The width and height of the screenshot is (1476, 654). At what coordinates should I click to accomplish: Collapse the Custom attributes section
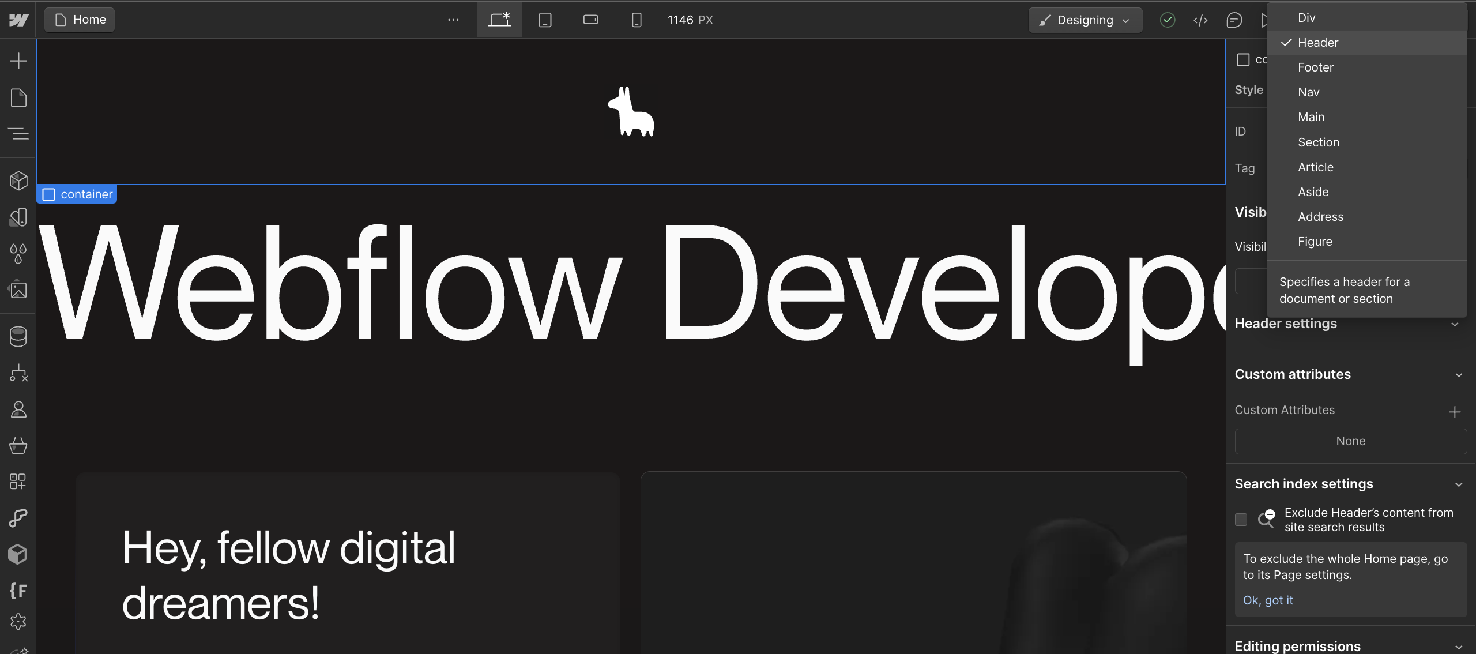1459,375
